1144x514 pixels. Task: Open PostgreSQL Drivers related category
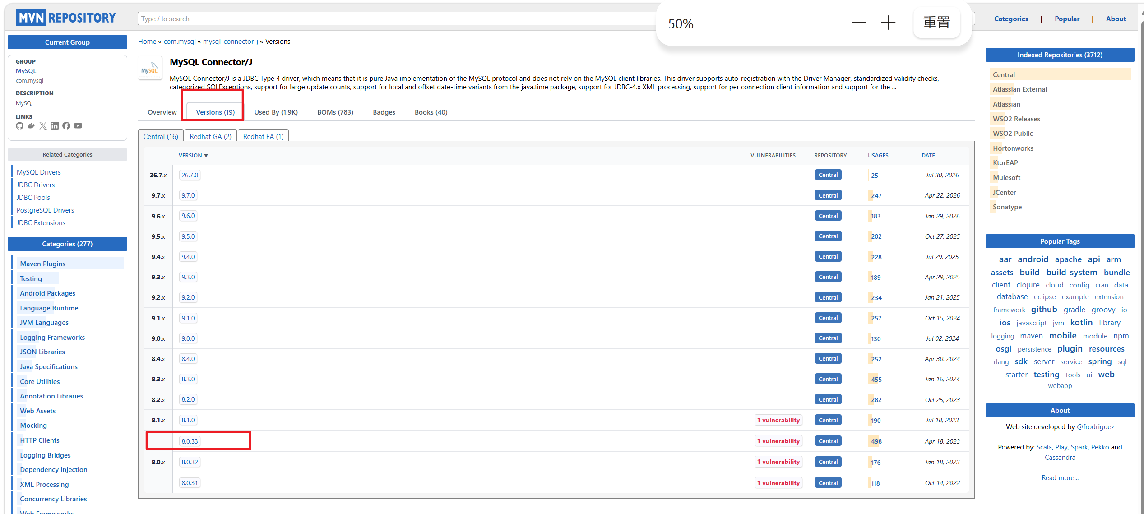coord(45,210)
